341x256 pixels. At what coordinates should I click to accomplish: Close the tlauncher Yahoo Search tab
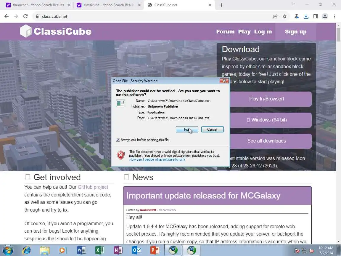click(x=68, y=5)
